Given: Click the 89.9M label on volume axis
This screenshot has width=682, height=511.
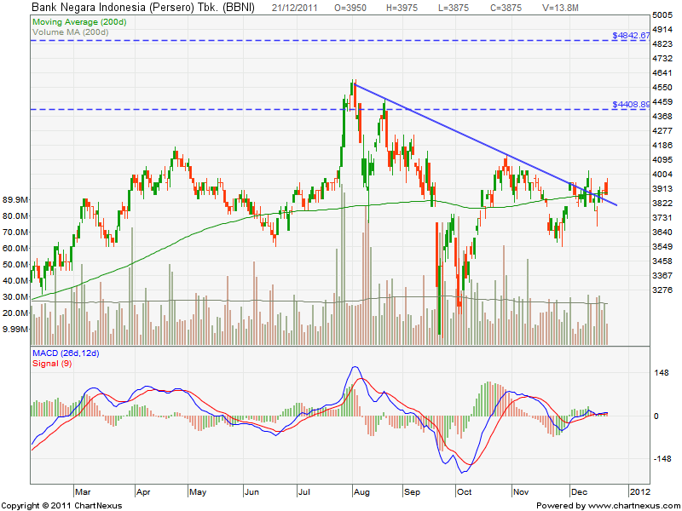Looking at the screenshot, I should (x=15, y=199).
